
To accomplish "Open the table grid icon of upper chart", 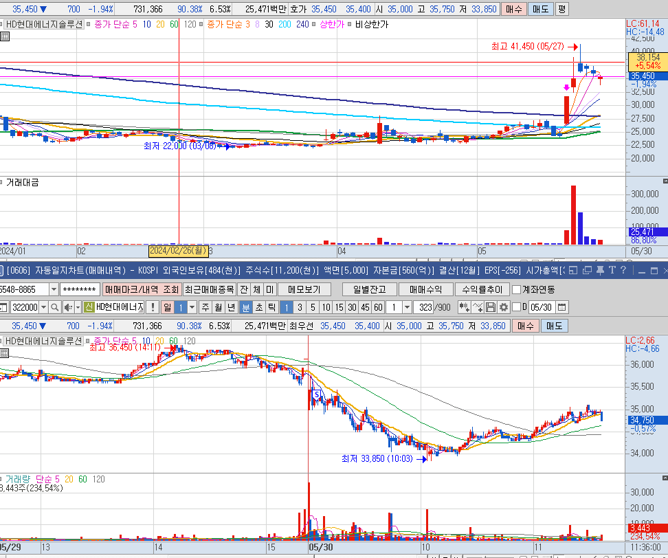I will click(5, 36).
